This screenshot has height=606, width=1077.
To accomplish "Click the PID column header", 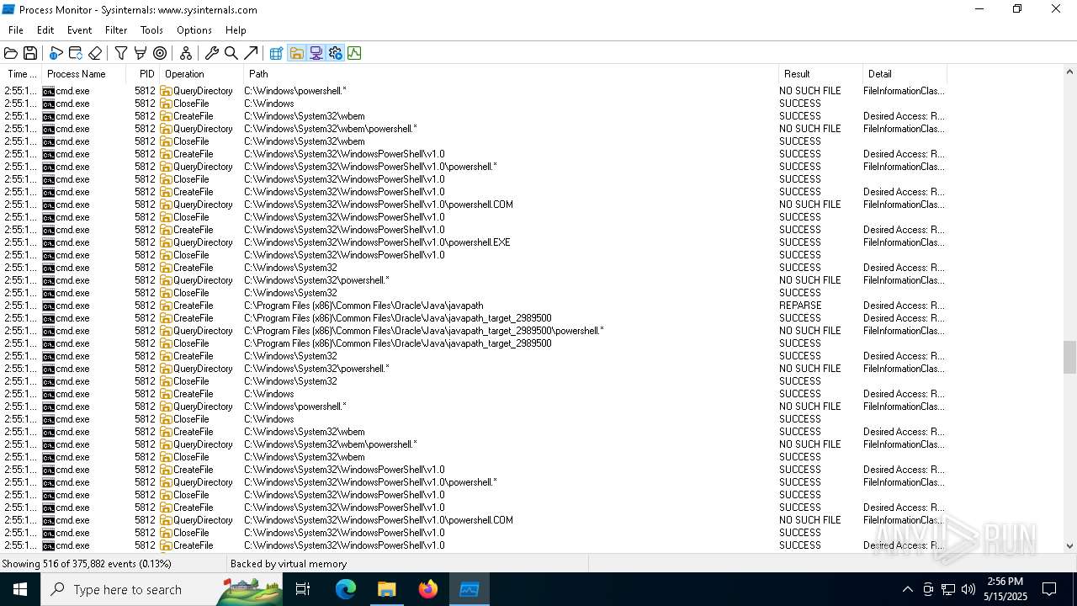I will [143, 74].
